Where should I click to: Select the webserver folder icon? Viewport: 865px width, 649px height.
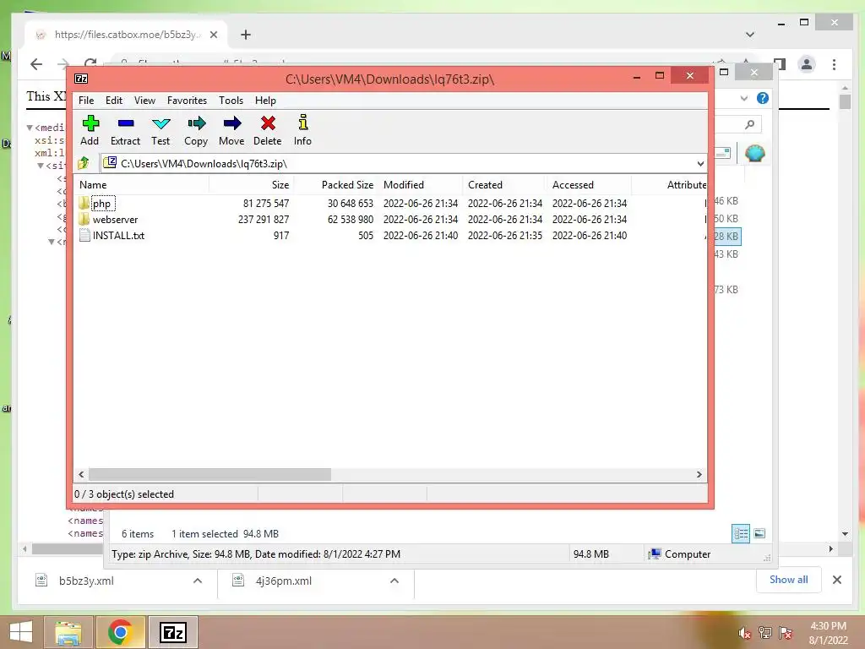coord(84,219)
